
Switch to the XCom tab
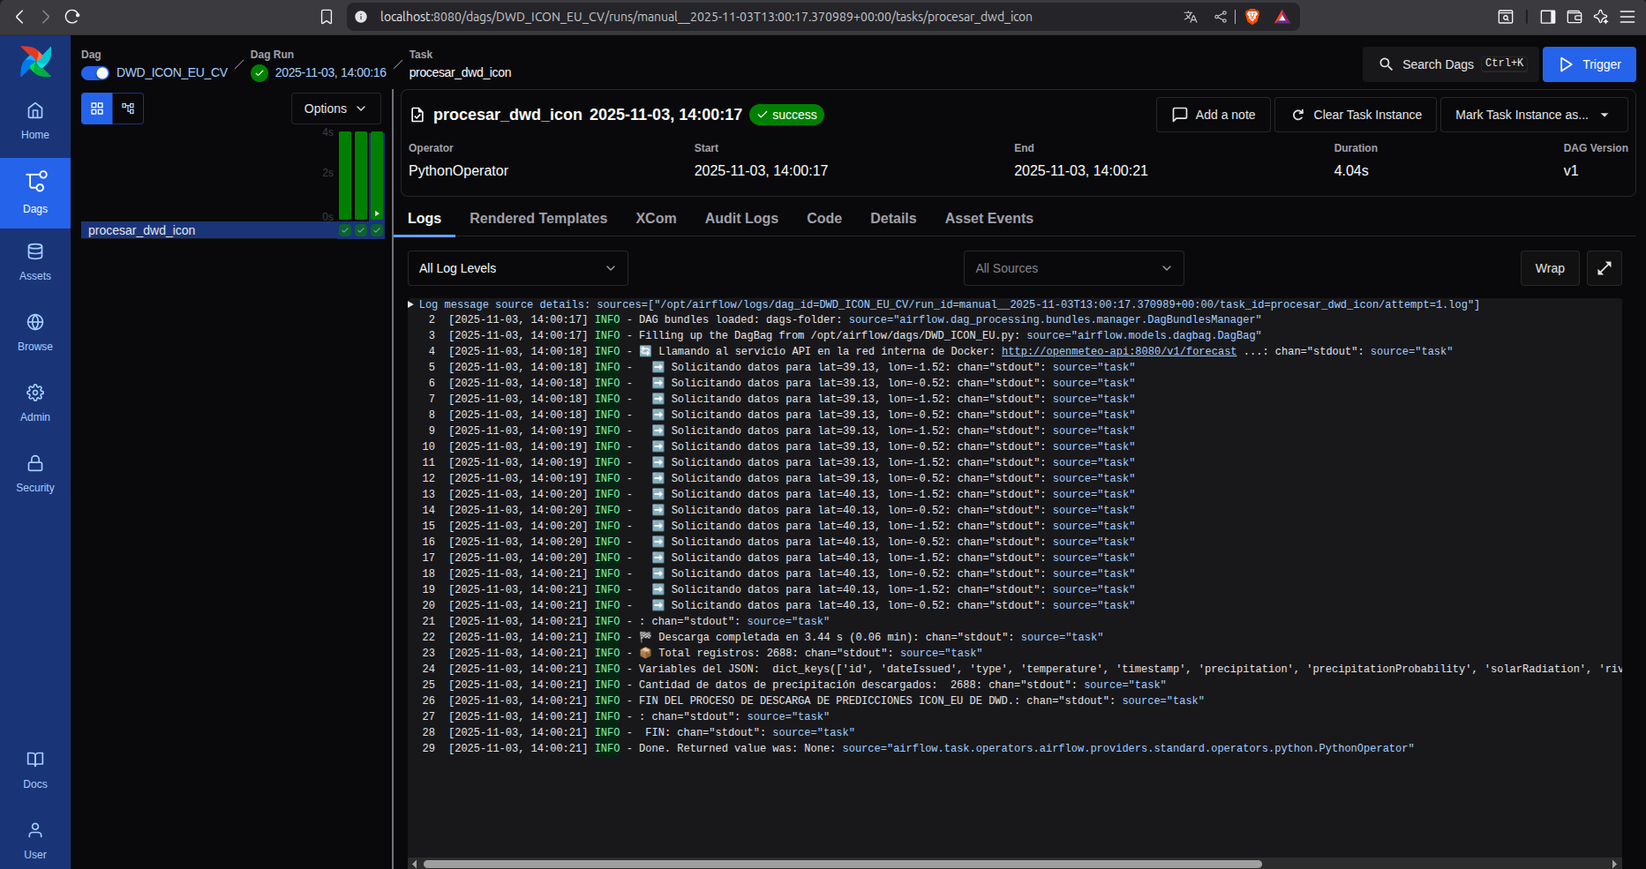tap(656, 218)
